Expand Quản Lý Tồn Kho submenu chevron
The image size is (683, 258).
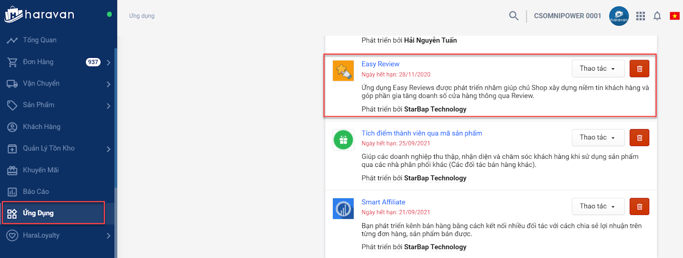click(x=108, y=149)
